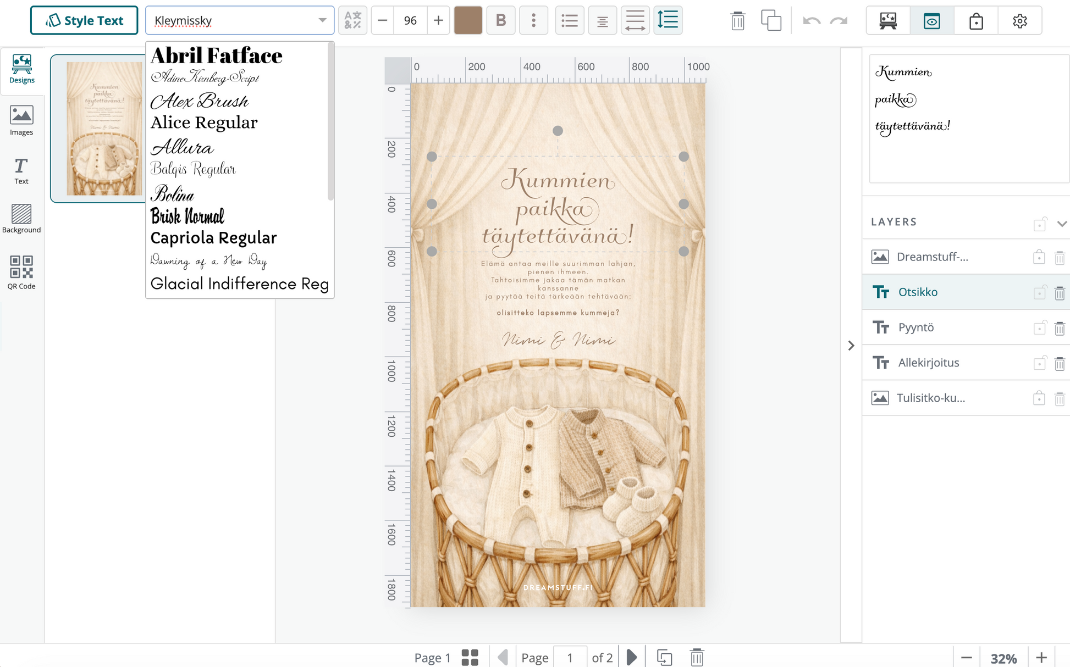Screen dimensions: 1070x667
Task: Open the shopping bag icon
Action: pos(976,21)
